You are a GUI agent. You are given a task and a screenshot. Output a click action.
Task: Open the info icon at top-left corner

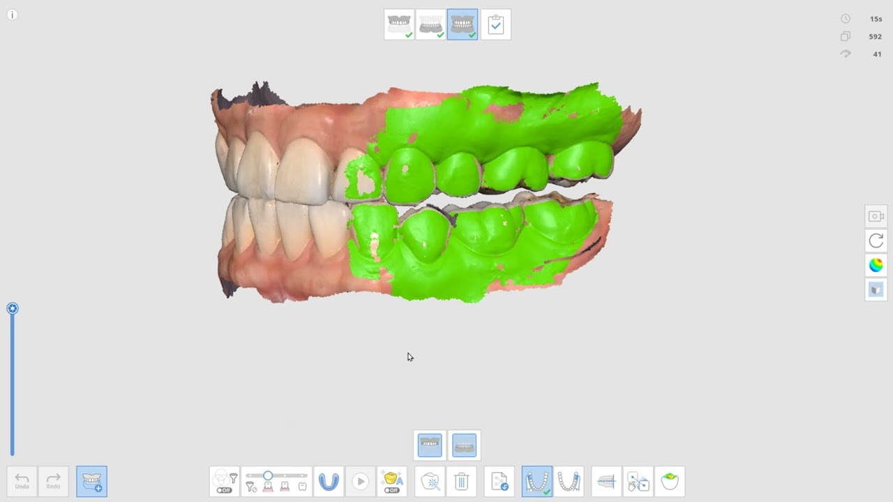click(12, 15)
